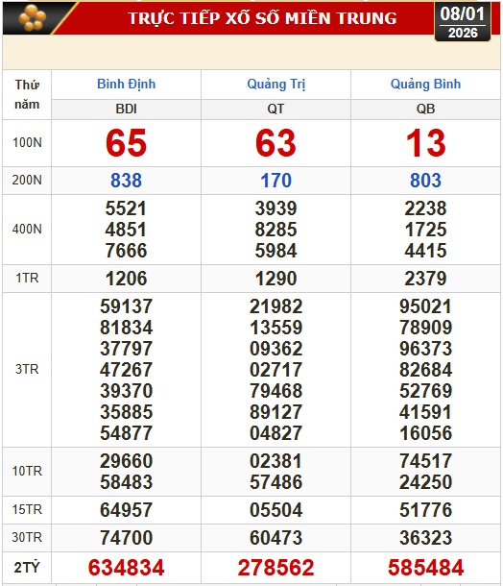Select 3TR number 47267
The height and width of the screenshot is (586, 503).
(126, 370)
